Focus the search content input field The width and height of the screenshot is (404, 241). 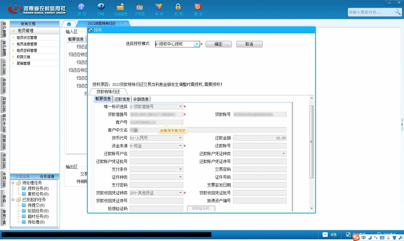coord(371,12)
